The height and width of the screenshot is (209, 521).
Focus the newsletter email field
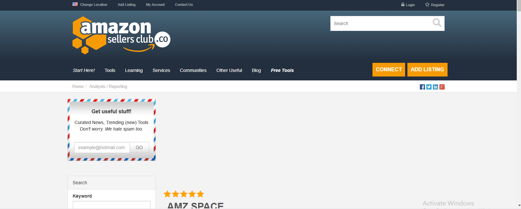pos(102,147)
